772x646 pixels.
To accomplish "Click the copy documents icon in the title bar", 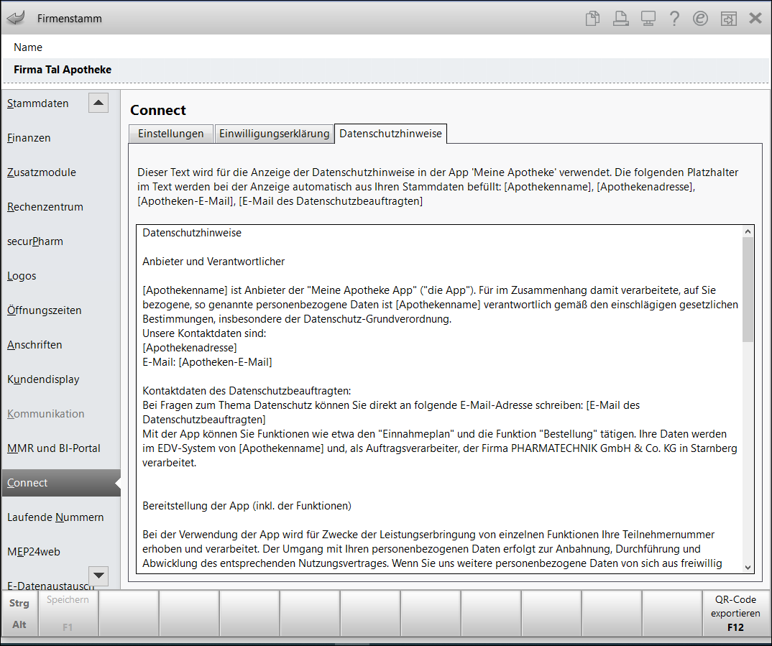I will [x=593, y=18].
